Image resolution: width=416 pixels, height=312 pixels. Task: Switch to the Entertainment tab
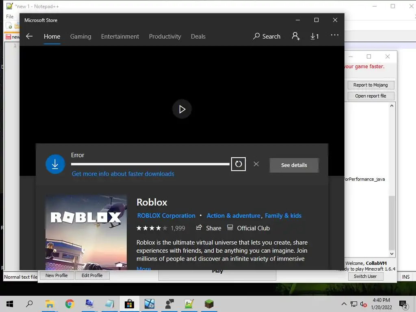point(120,36)
